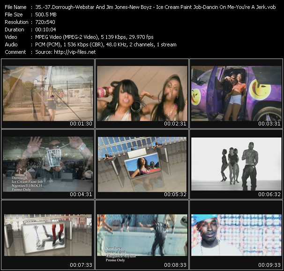Viewport: 284px width, 271px height.
Task: Click the timestamp 00:06:32
Action: [269, 194]
